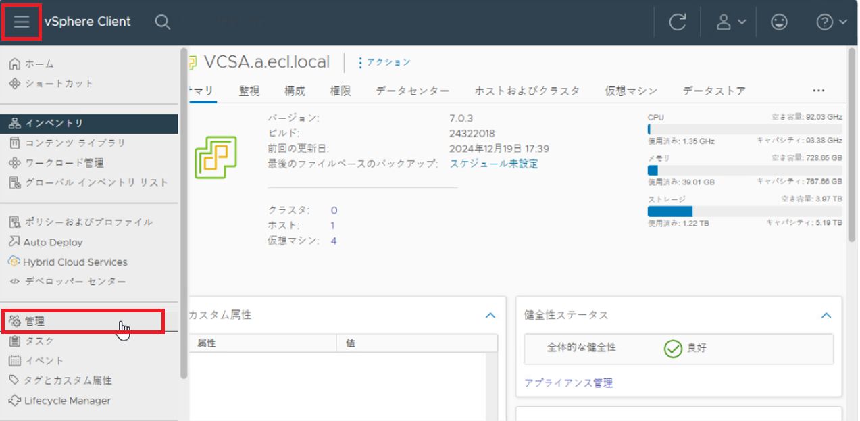Click the Content Library icon
The height and width of the screenshot is (421, 860).
click(x=15, y=143)
